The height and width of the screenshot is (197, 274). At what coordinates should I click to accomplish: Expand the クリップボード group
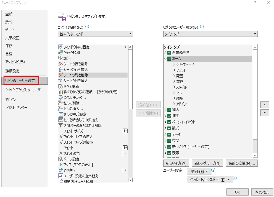point(174,65)
